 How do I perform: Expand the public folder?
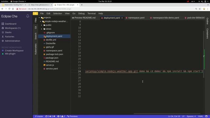[x=42, y=25]
